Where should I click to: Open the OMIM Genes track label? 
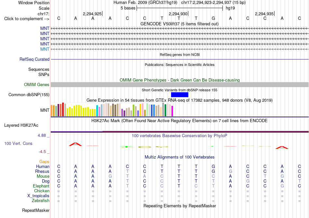[x=36, y=84]
